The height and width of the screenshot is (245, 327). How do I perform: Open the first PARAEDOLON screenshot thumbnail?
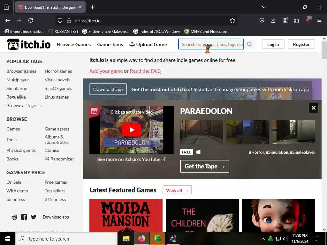tap(202, 132)
